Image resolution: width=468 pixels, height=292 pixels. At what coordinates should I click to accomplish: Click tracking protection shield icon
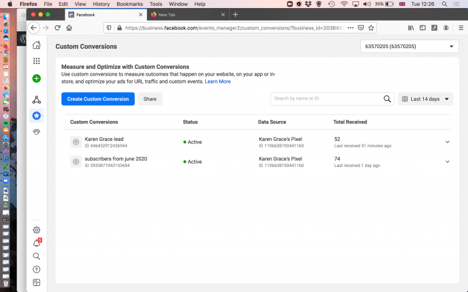tap(109, 28)
